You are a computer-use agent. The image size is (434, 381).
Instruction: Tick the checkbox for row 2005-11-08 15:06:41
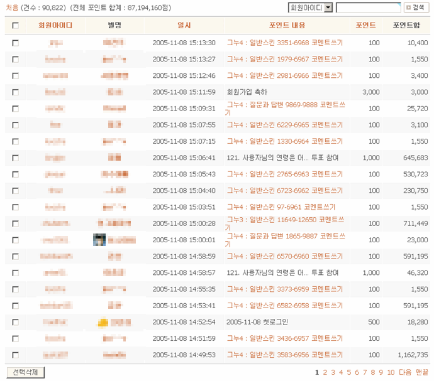click(x=16, y=158)
